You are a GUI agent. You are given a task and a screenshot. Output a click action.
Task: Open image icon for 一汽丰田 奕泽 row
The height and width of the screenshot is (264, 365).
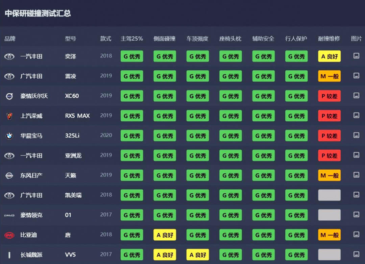(356, 56)
